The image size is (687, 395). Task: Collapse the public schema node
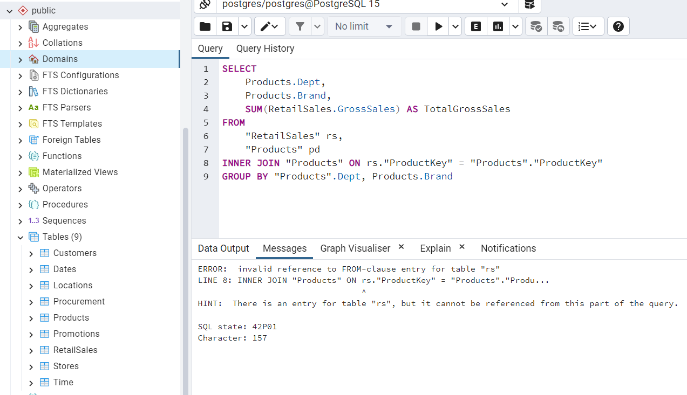(10, 10)
